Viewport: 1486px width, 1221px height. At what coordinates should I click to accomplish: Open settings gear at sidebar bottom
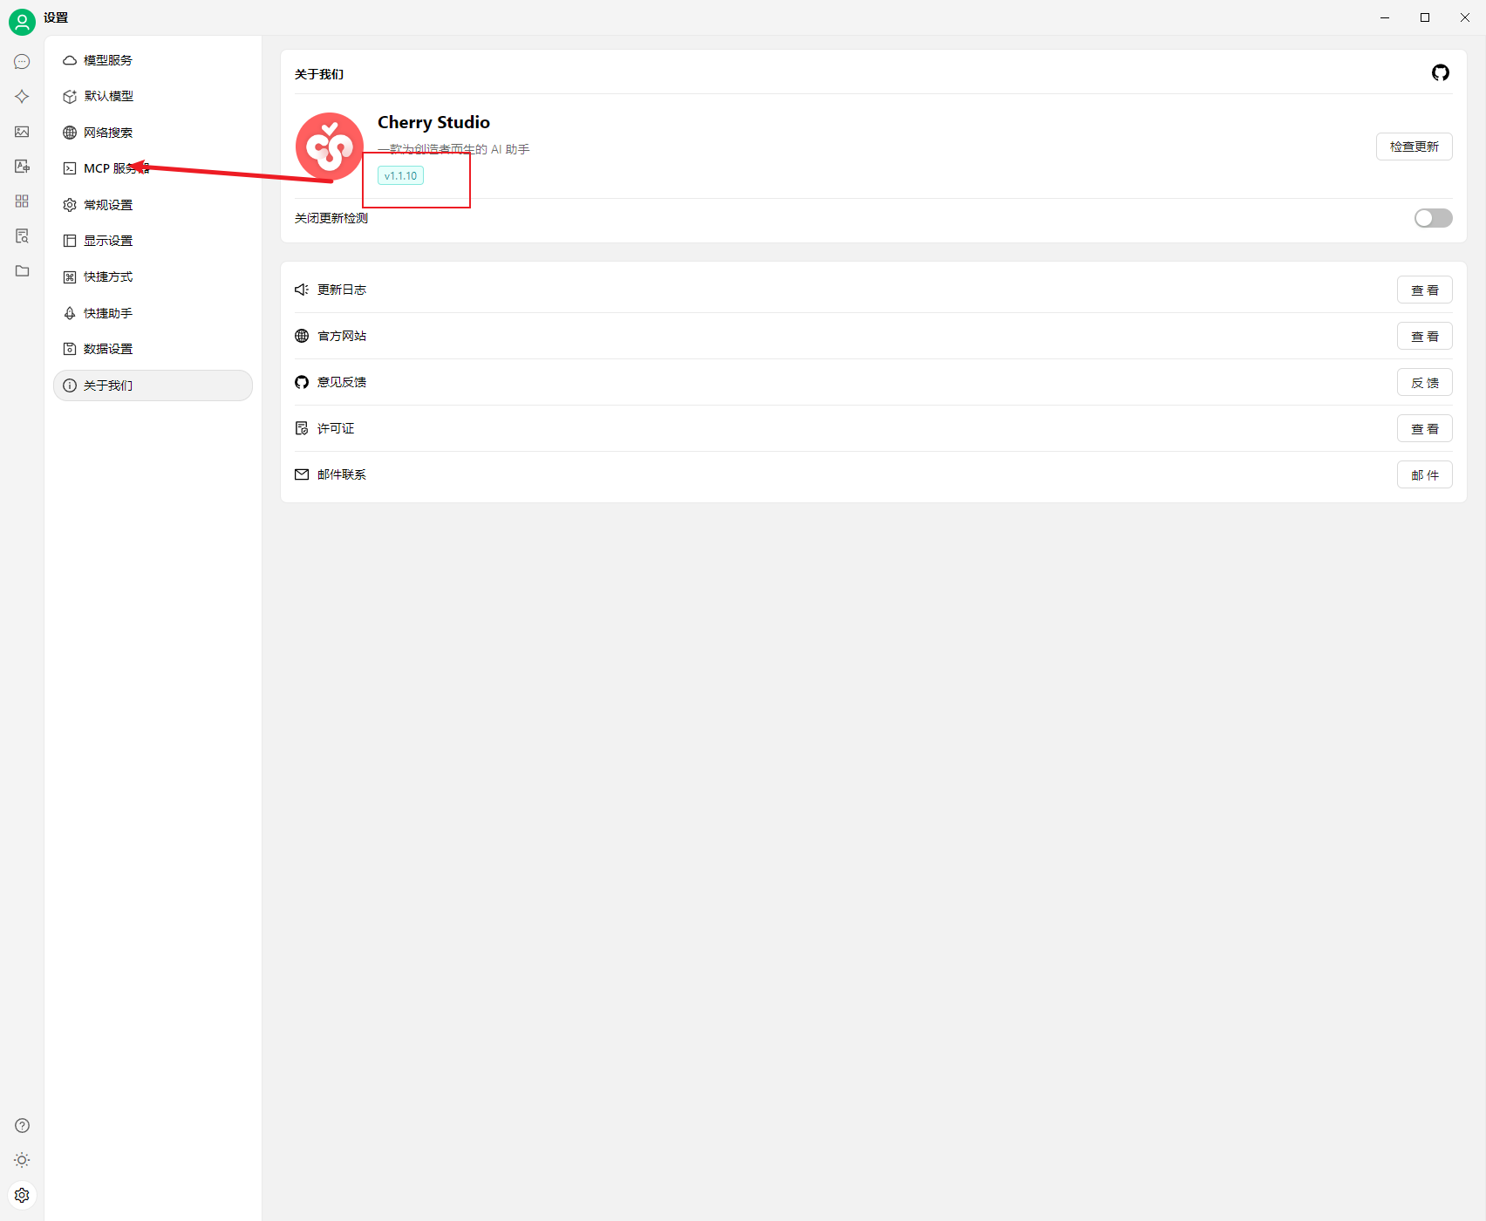coord(22,1196)
